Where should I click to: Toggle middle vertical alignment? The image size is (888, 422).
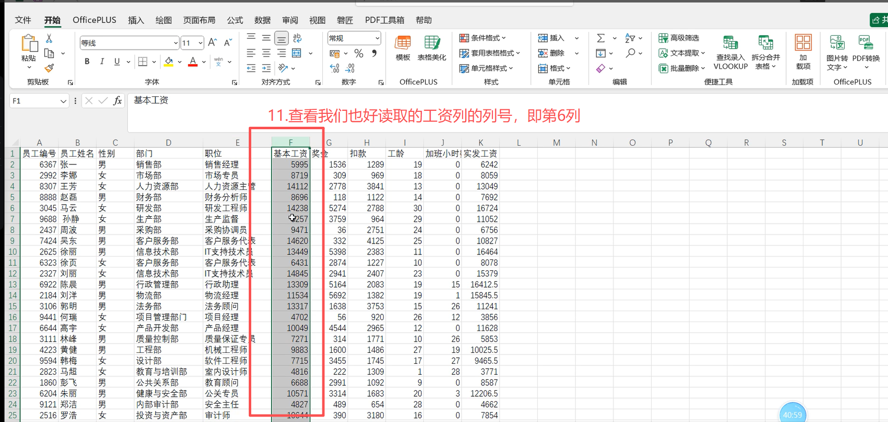coord(266,38)
